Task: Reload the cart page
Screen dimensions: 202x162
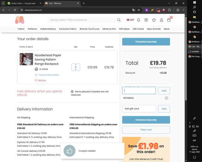Action: pos(15,10)
